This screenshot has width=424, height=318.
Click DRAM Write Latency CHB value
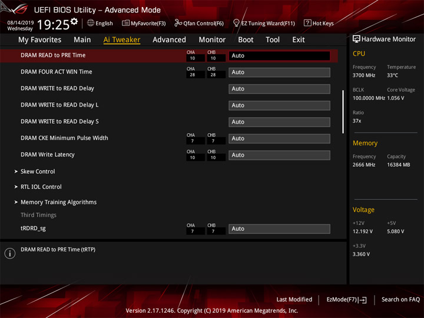(x=216, y=158)
